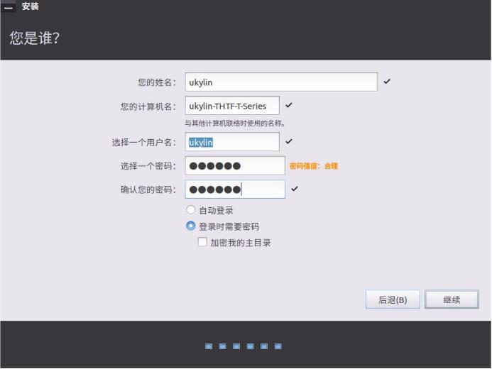Click the checkmark next to computer name field

[x=289, y=106]
